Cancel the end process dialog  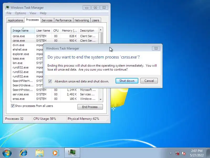click(x=149, y=81)
